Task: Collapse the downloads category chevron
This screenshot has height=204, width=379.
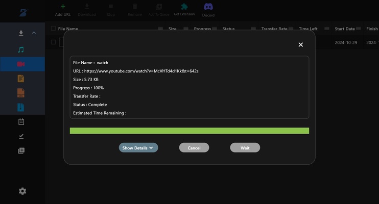Action: pyautogui.click(x=34, y=33)
